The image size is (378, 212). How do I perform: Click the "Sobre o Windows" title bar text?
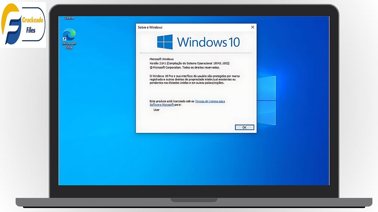pos(150,27)
